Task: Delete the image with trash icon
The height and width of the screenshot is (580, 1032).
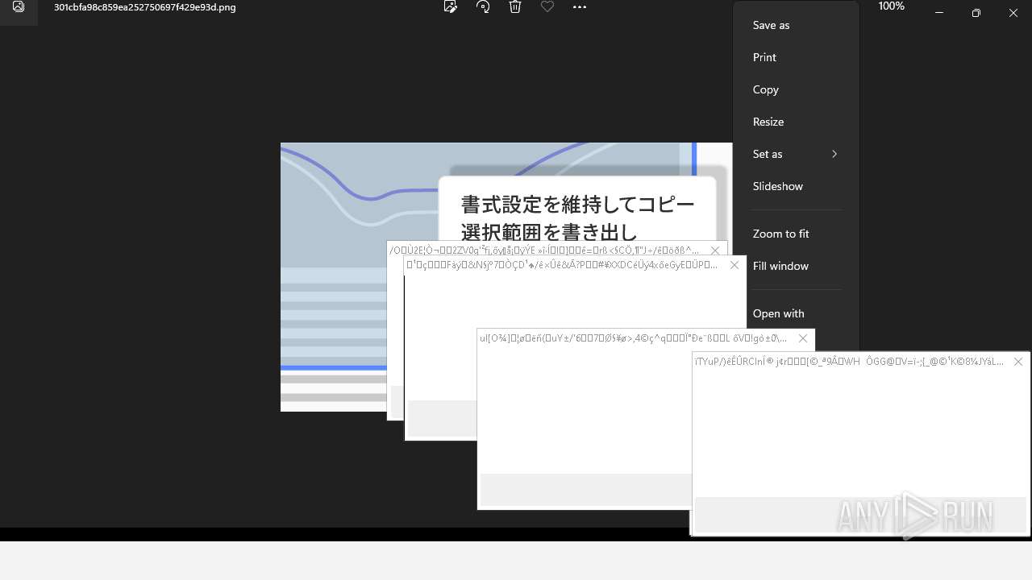Action: point(515,7)
